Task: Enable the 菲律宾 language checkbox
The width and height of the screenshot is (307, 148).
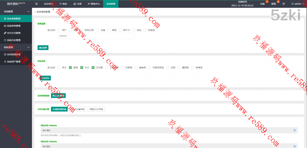Action: (x=193, y=68)
